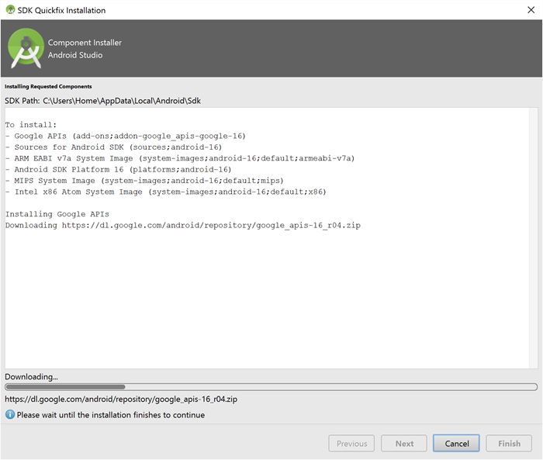Click the ARM EABI v7a System Image line
Viewport: 543px width, 460px height.
[x=180, y=158]
